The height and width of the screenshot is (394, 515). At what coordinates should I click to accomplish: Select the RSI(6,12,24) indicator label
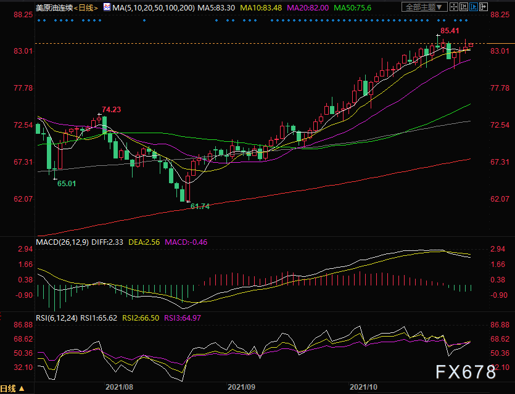(57, 318)
